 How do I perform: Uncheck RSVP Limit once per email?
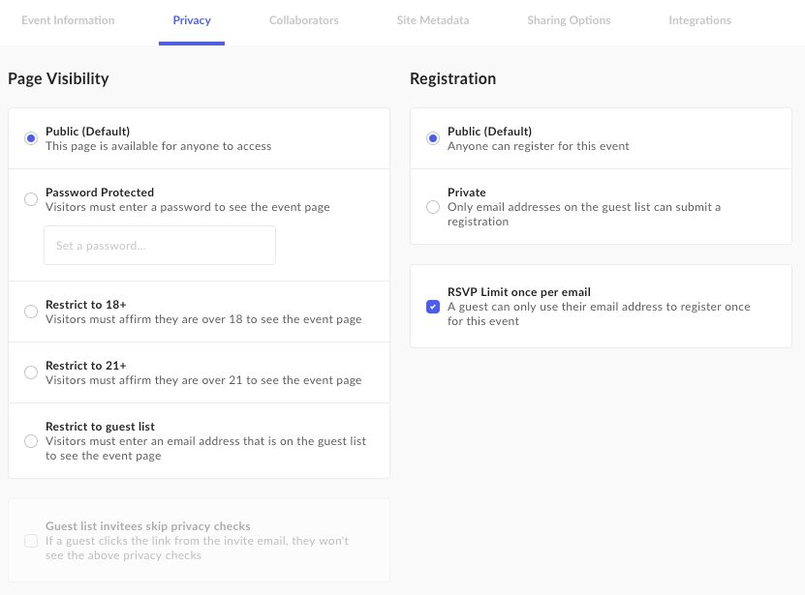[433, 307]
